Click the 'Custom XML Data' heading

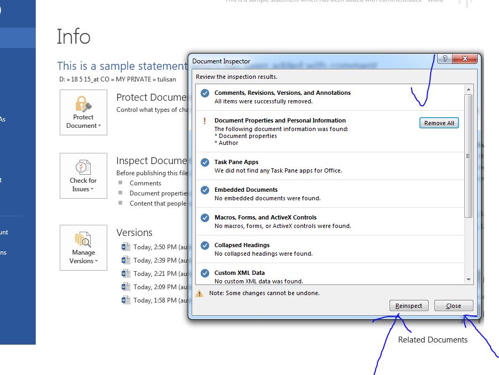point(239,273)
